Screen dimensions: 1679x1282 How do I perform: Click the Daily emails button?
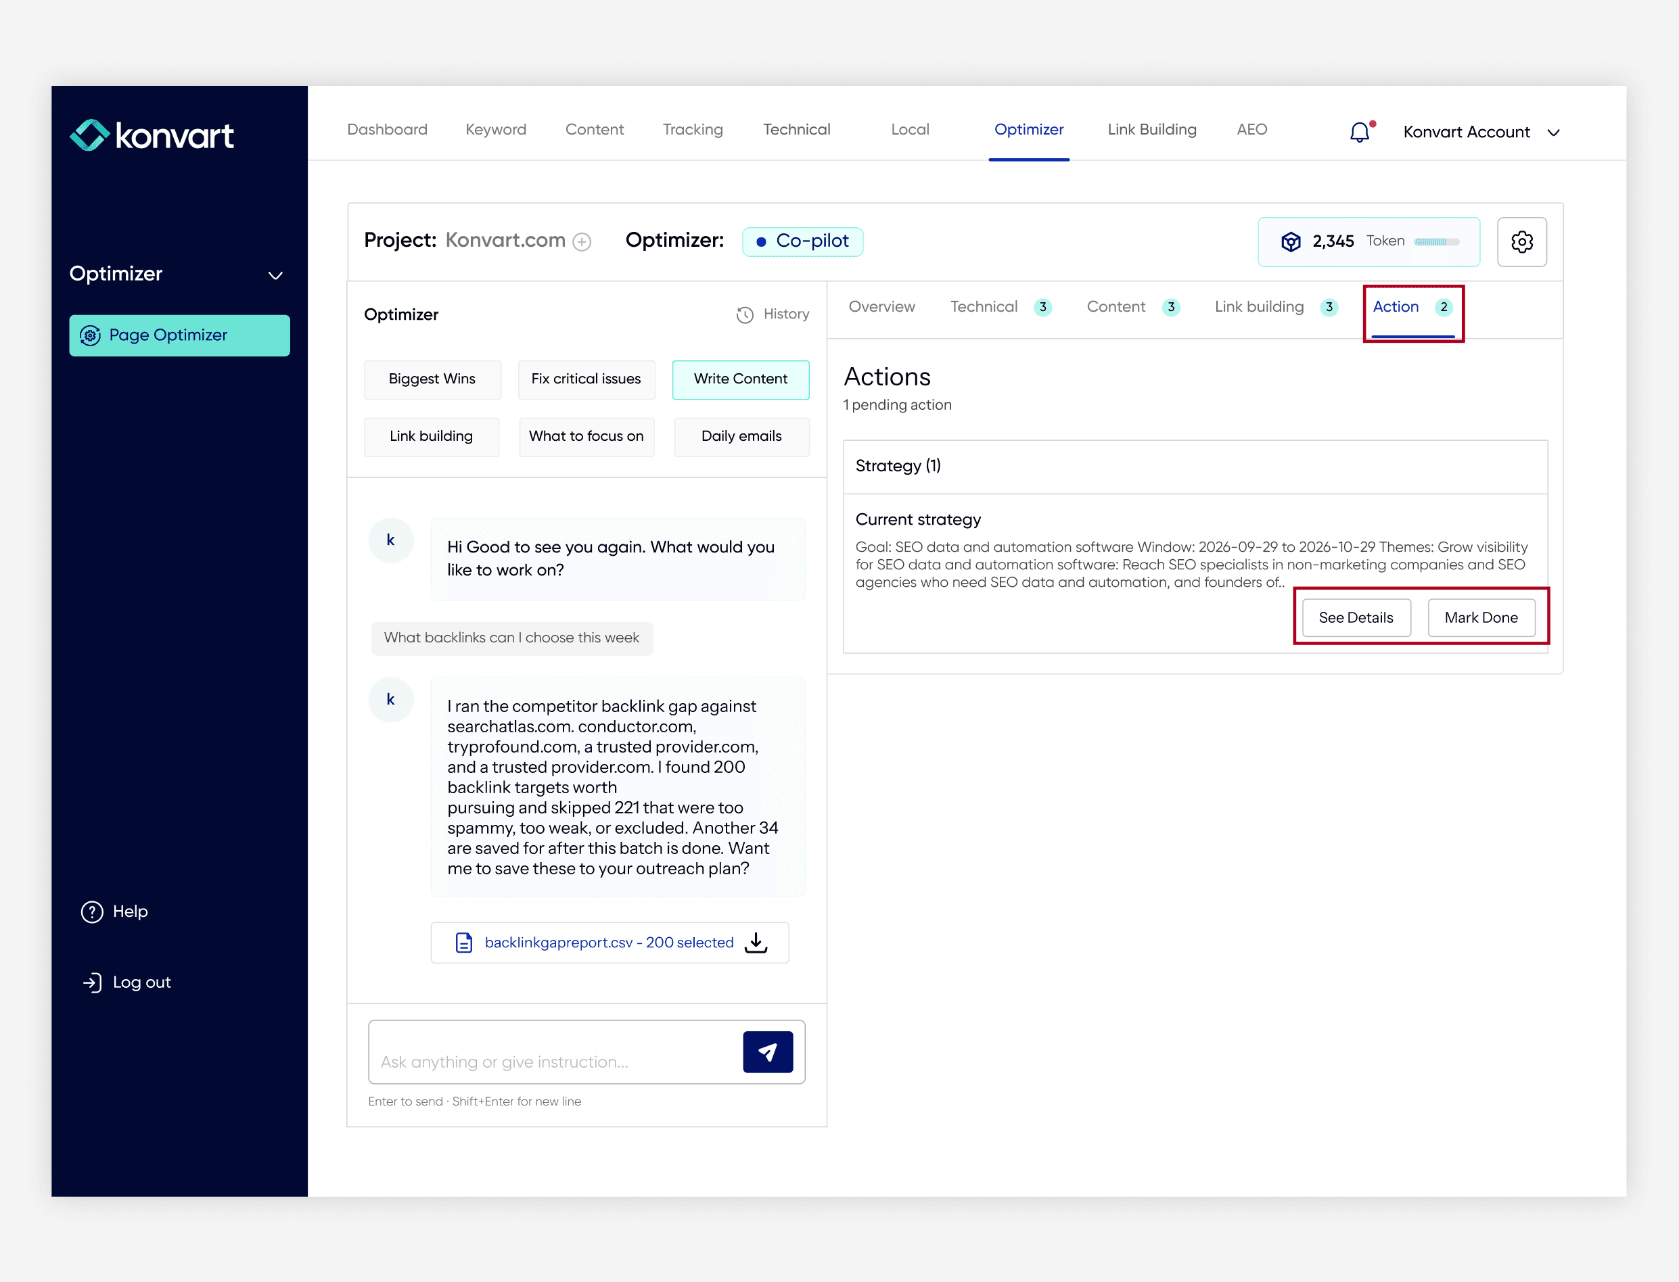(741, 437)
